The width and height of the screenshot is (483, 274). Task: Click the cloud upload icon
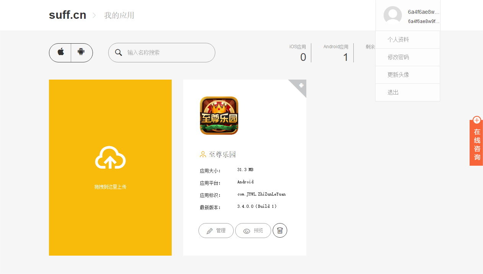(x=110, y=158)
